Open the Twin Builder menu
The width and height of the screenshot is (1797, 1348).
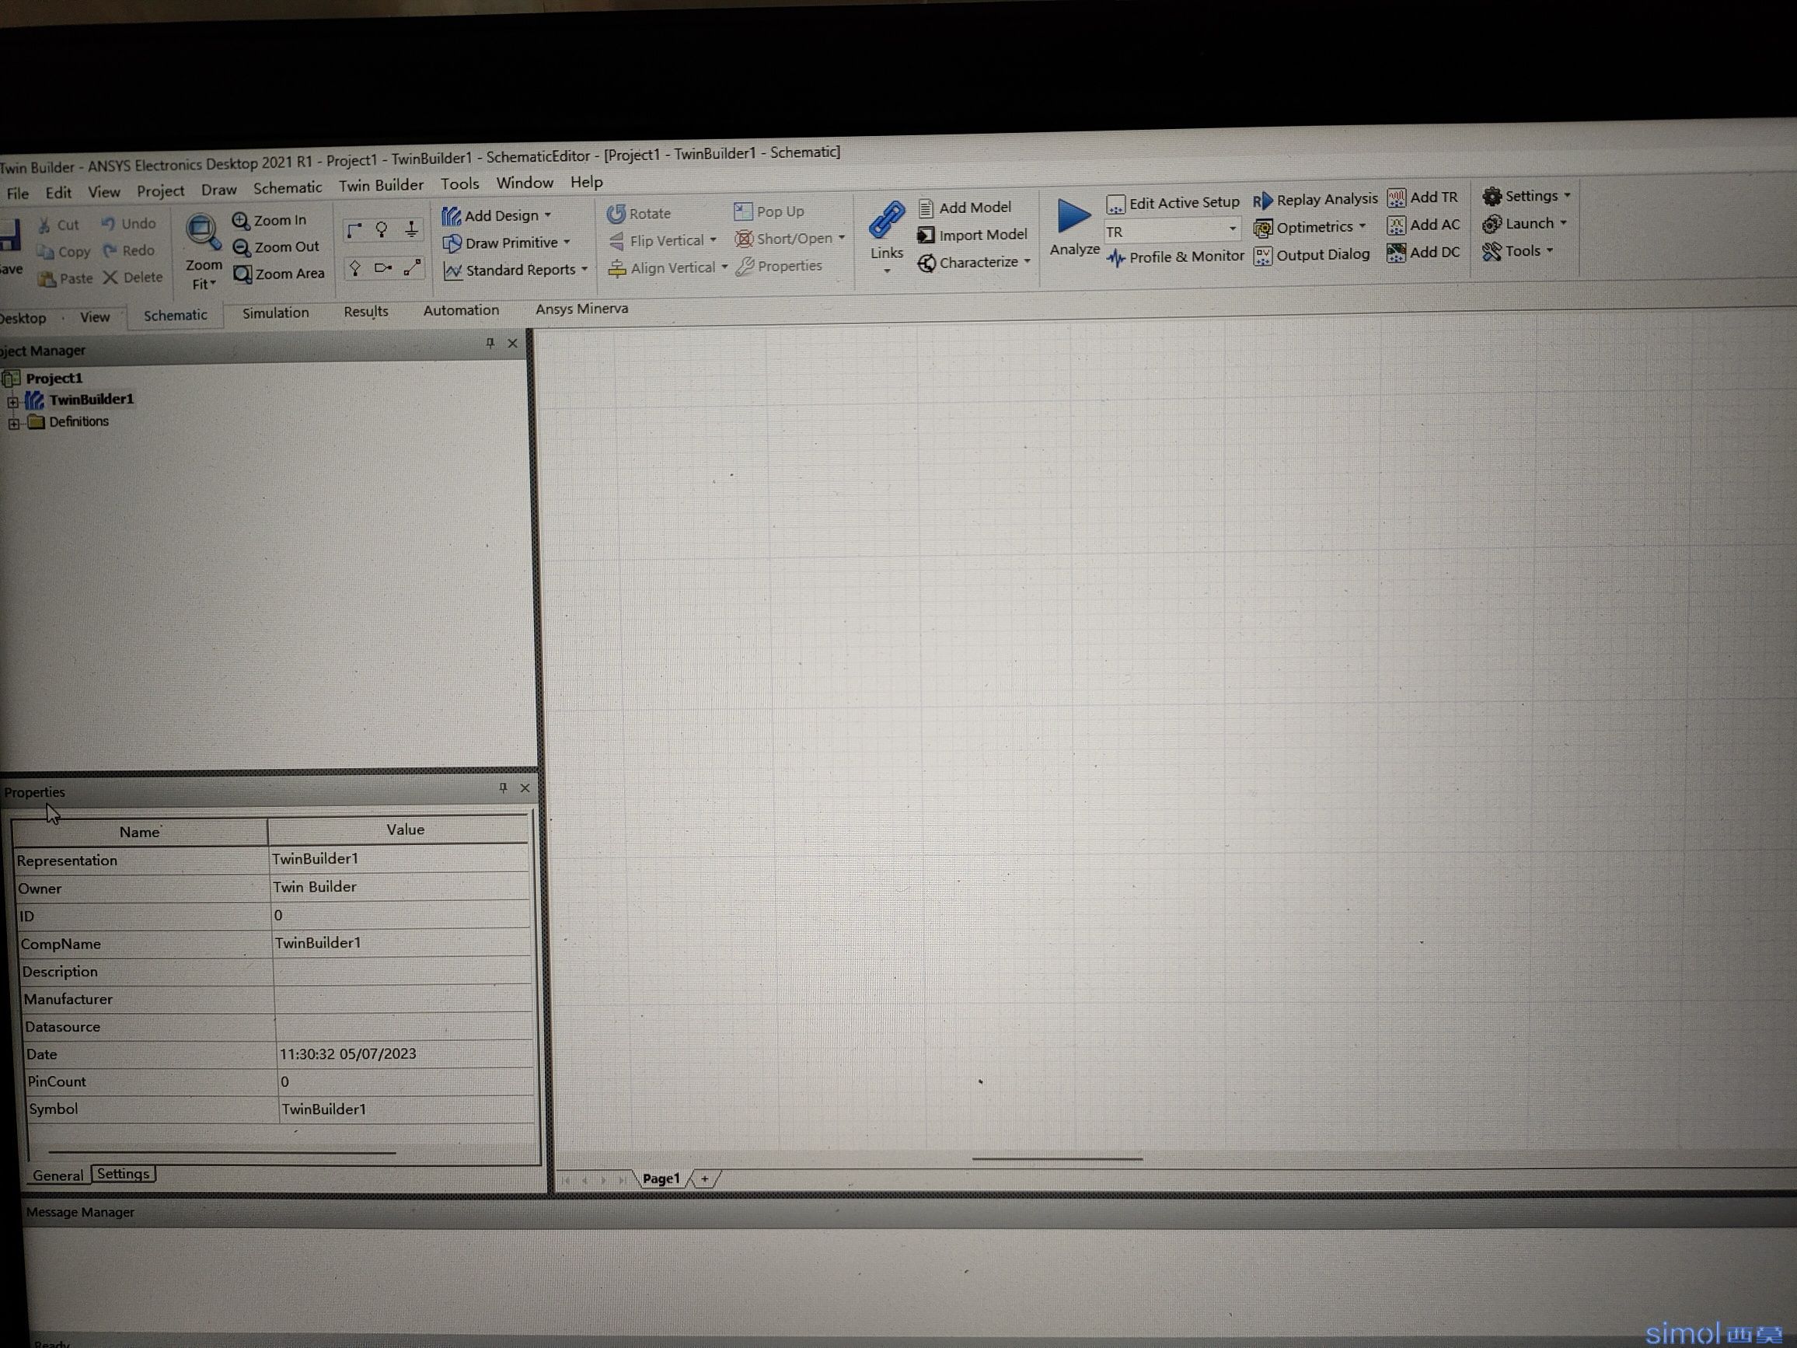tap(381, 185)
